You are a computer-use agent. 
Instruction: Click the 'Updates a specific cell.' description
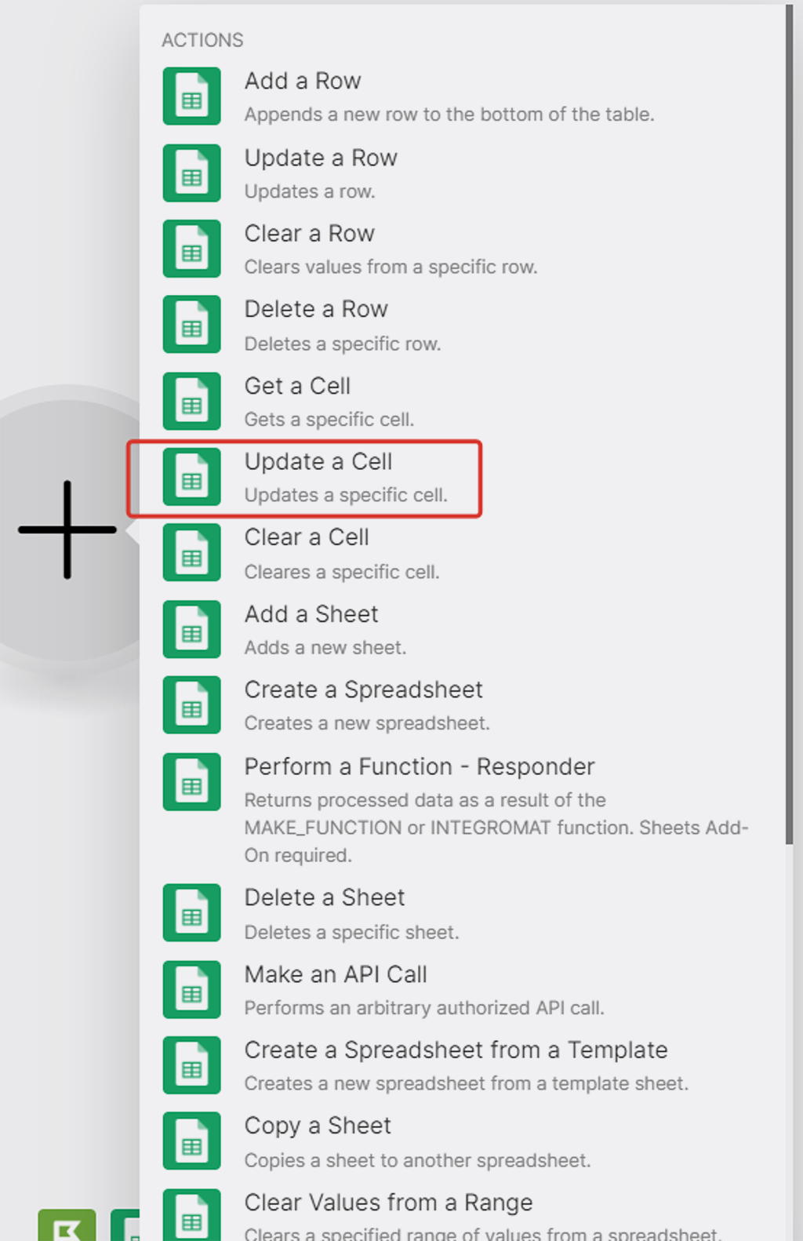coord(346,496)
